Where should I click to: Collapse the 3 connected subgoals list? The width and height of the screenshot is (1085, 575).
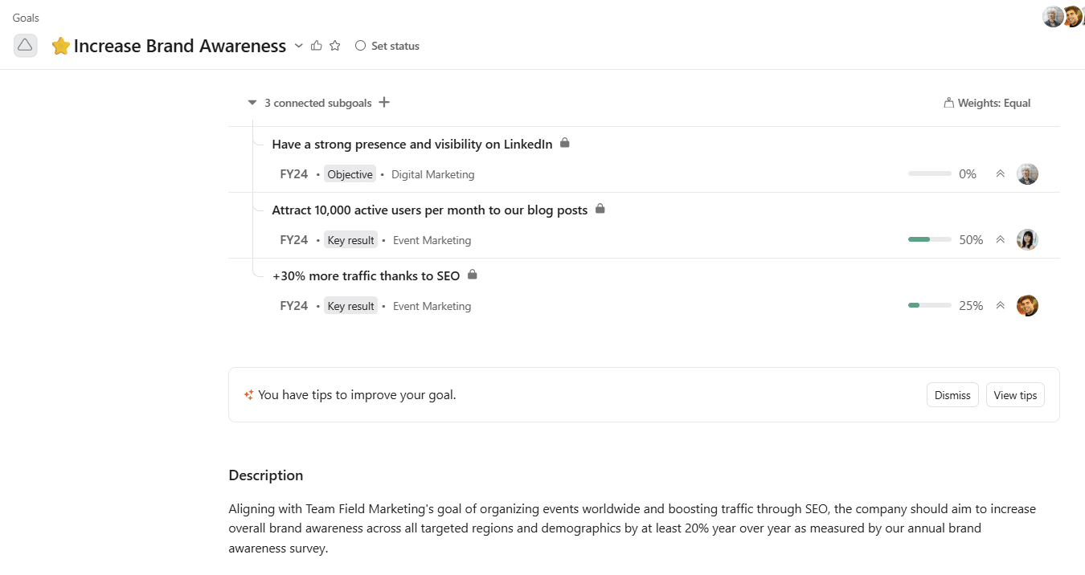point(252,103)
